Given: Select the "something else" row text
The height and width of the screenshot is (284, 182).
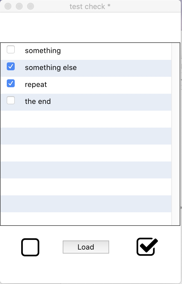Looking at the screenshot, I should [51, 68].
